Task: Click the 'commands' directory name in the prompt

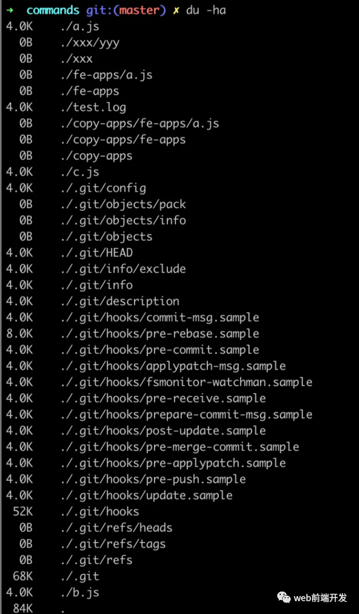Action: (x=53, y=10)
